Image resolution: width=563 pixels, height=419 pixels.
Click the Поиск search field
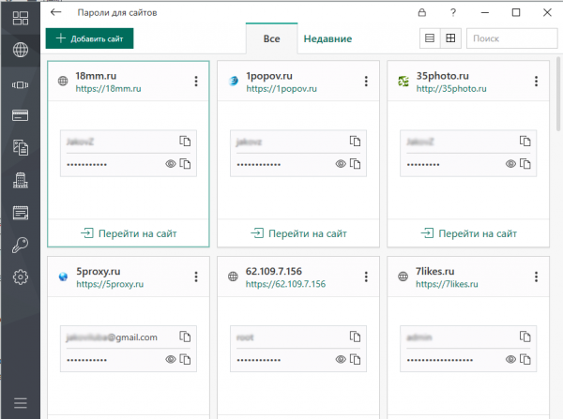512,38
